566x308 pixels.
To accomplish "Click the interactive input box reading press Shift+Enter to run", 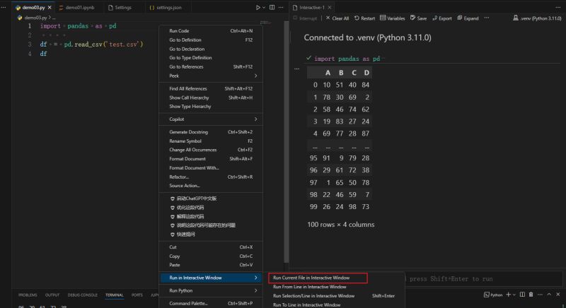I will (x=484, y=279).
